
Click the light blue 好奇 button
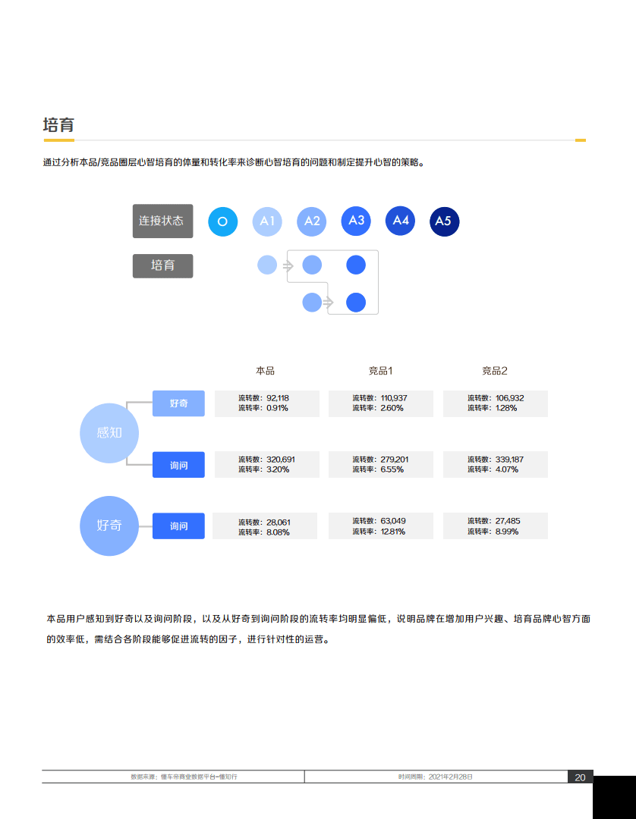pos(178,403)
